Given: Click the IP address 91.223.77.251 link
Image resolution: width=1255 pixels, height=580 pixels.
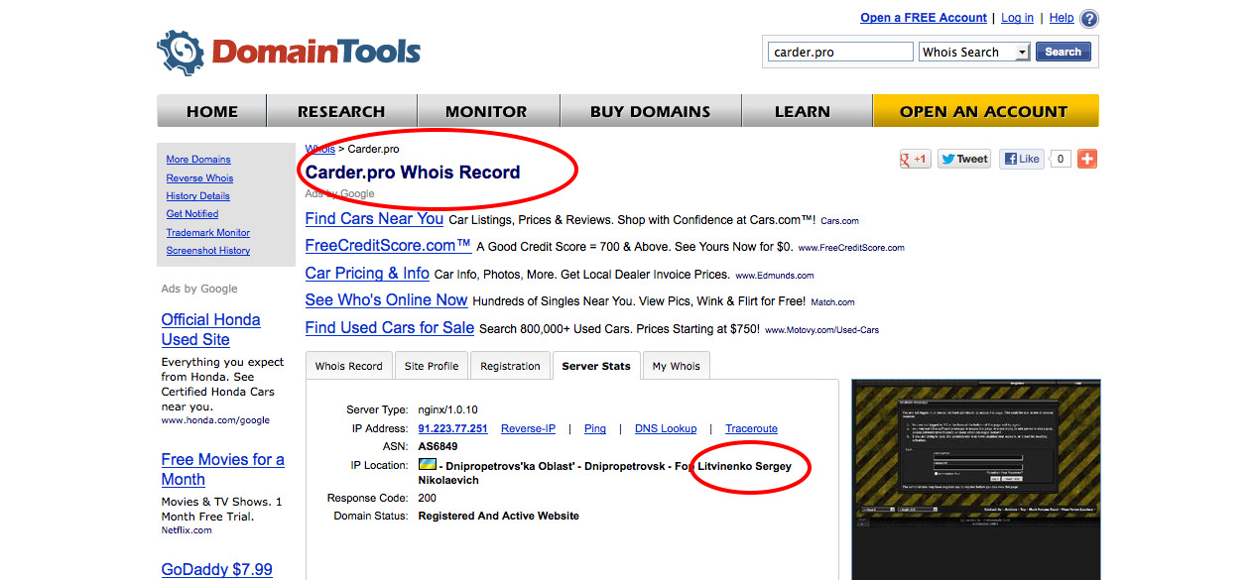Looking at the screenshot, I should (453, 429).
